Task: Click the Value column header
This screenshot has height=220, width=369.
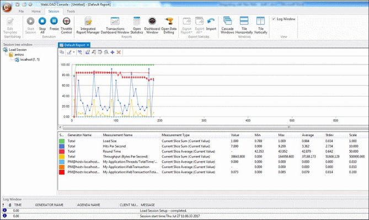Action: click(235, 135)
